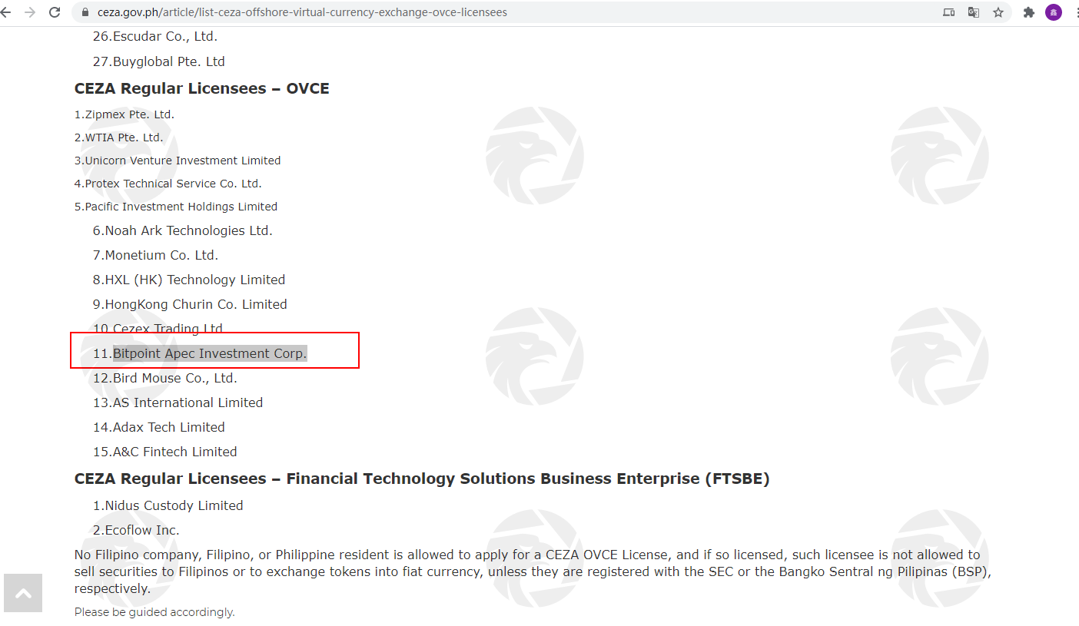
Task: Click the translate page icon
Action: pyautogui.click(x=974, y=12)
